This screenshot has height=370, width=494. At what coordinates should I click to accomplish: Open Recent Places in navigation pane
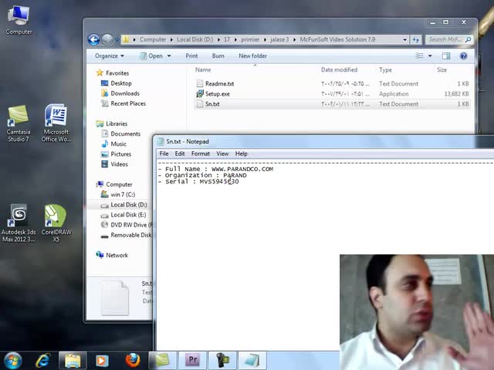point(128,103)
